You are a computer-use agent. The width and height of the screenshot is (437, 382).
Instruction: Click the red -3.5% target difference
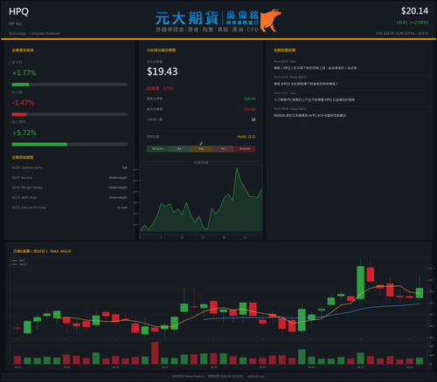click(160, 88)
